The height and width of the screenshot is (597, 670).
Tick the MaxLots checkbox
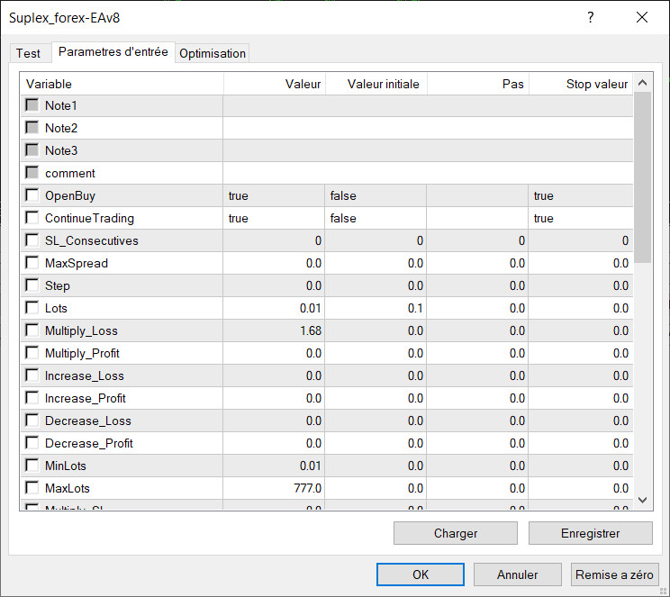32,488
